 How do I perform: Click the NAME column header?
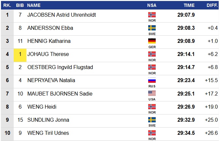point(34,5)
